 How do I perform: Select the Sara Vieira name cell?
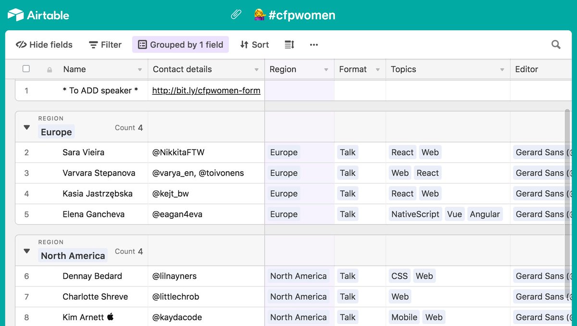click(x=83, y=152)
